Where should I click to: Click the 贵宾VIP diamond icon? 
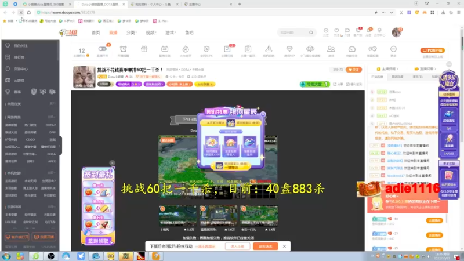[289, 49]
